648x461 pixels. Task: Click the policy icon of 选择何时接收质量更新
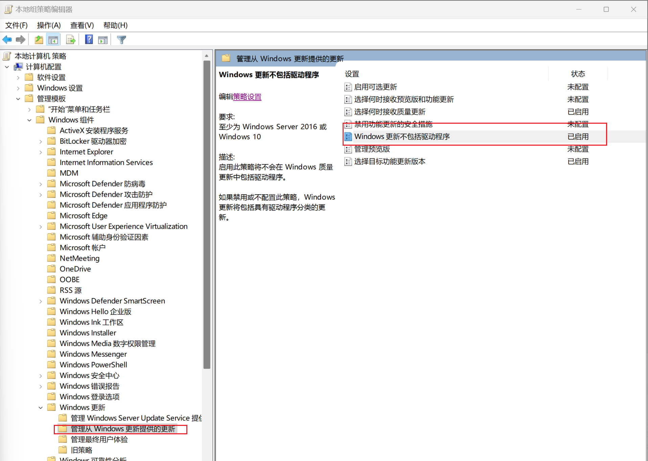click(348, 112)
